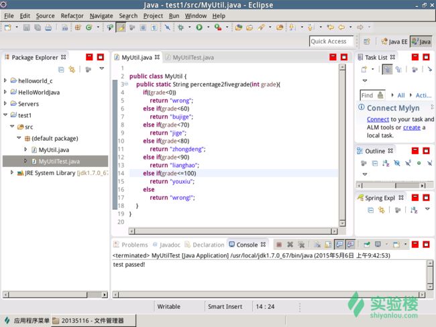Viewport: 436px width, 327px height.
Task: Click the Open Type folder icon in toolbar
Action: 239,27
